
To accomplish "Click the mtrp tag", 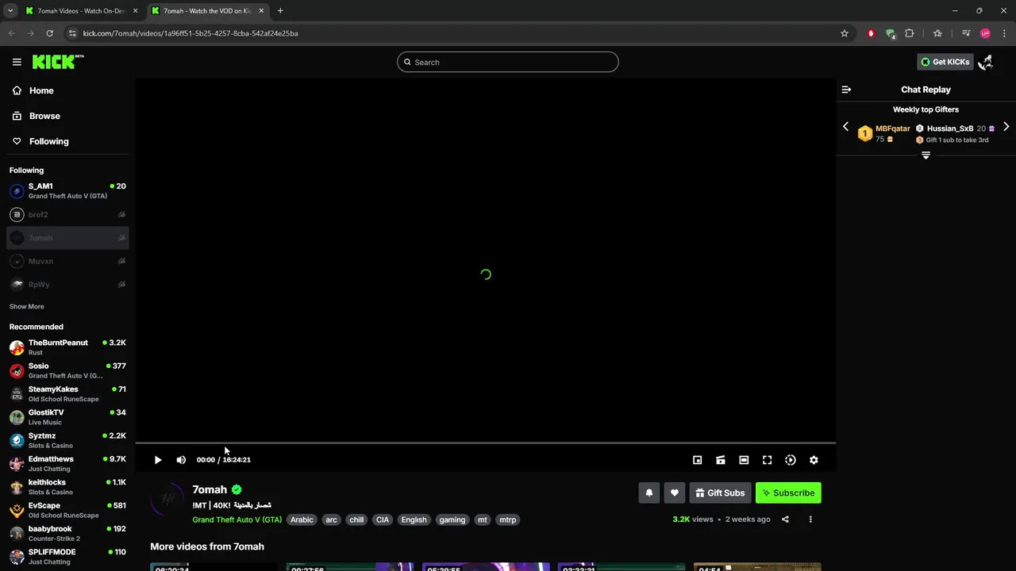I will 508,520.
